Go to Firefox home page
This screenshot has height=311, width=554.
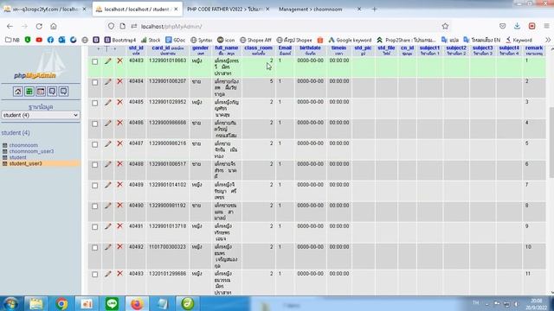[x=54, y=27]
